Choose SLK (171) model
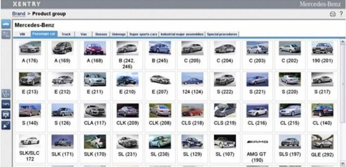Screen dimensions: 346x167 [x=62, y=149]
